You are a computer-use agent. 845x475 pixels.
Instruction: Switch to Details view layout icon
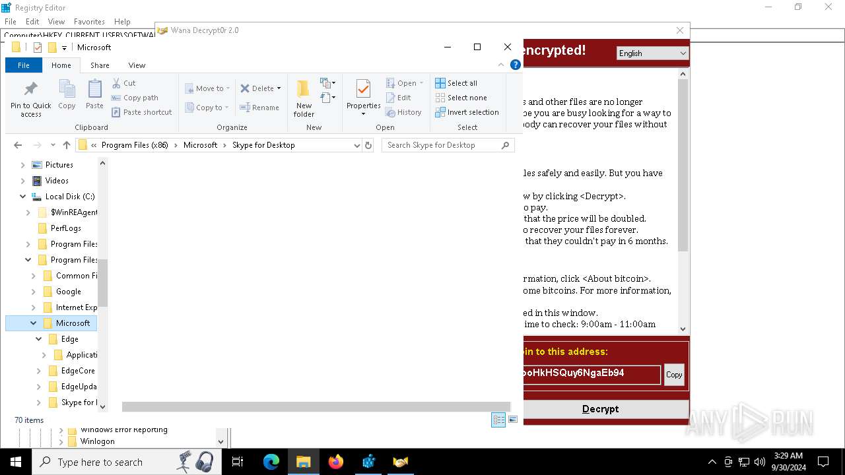498,420
